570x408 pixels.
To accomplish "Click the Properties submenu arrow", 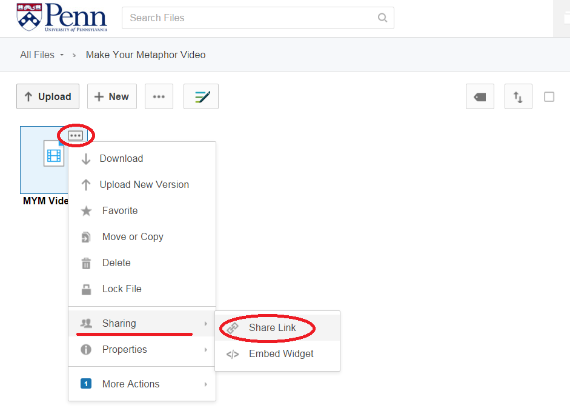I will click(x=206, y=350).
